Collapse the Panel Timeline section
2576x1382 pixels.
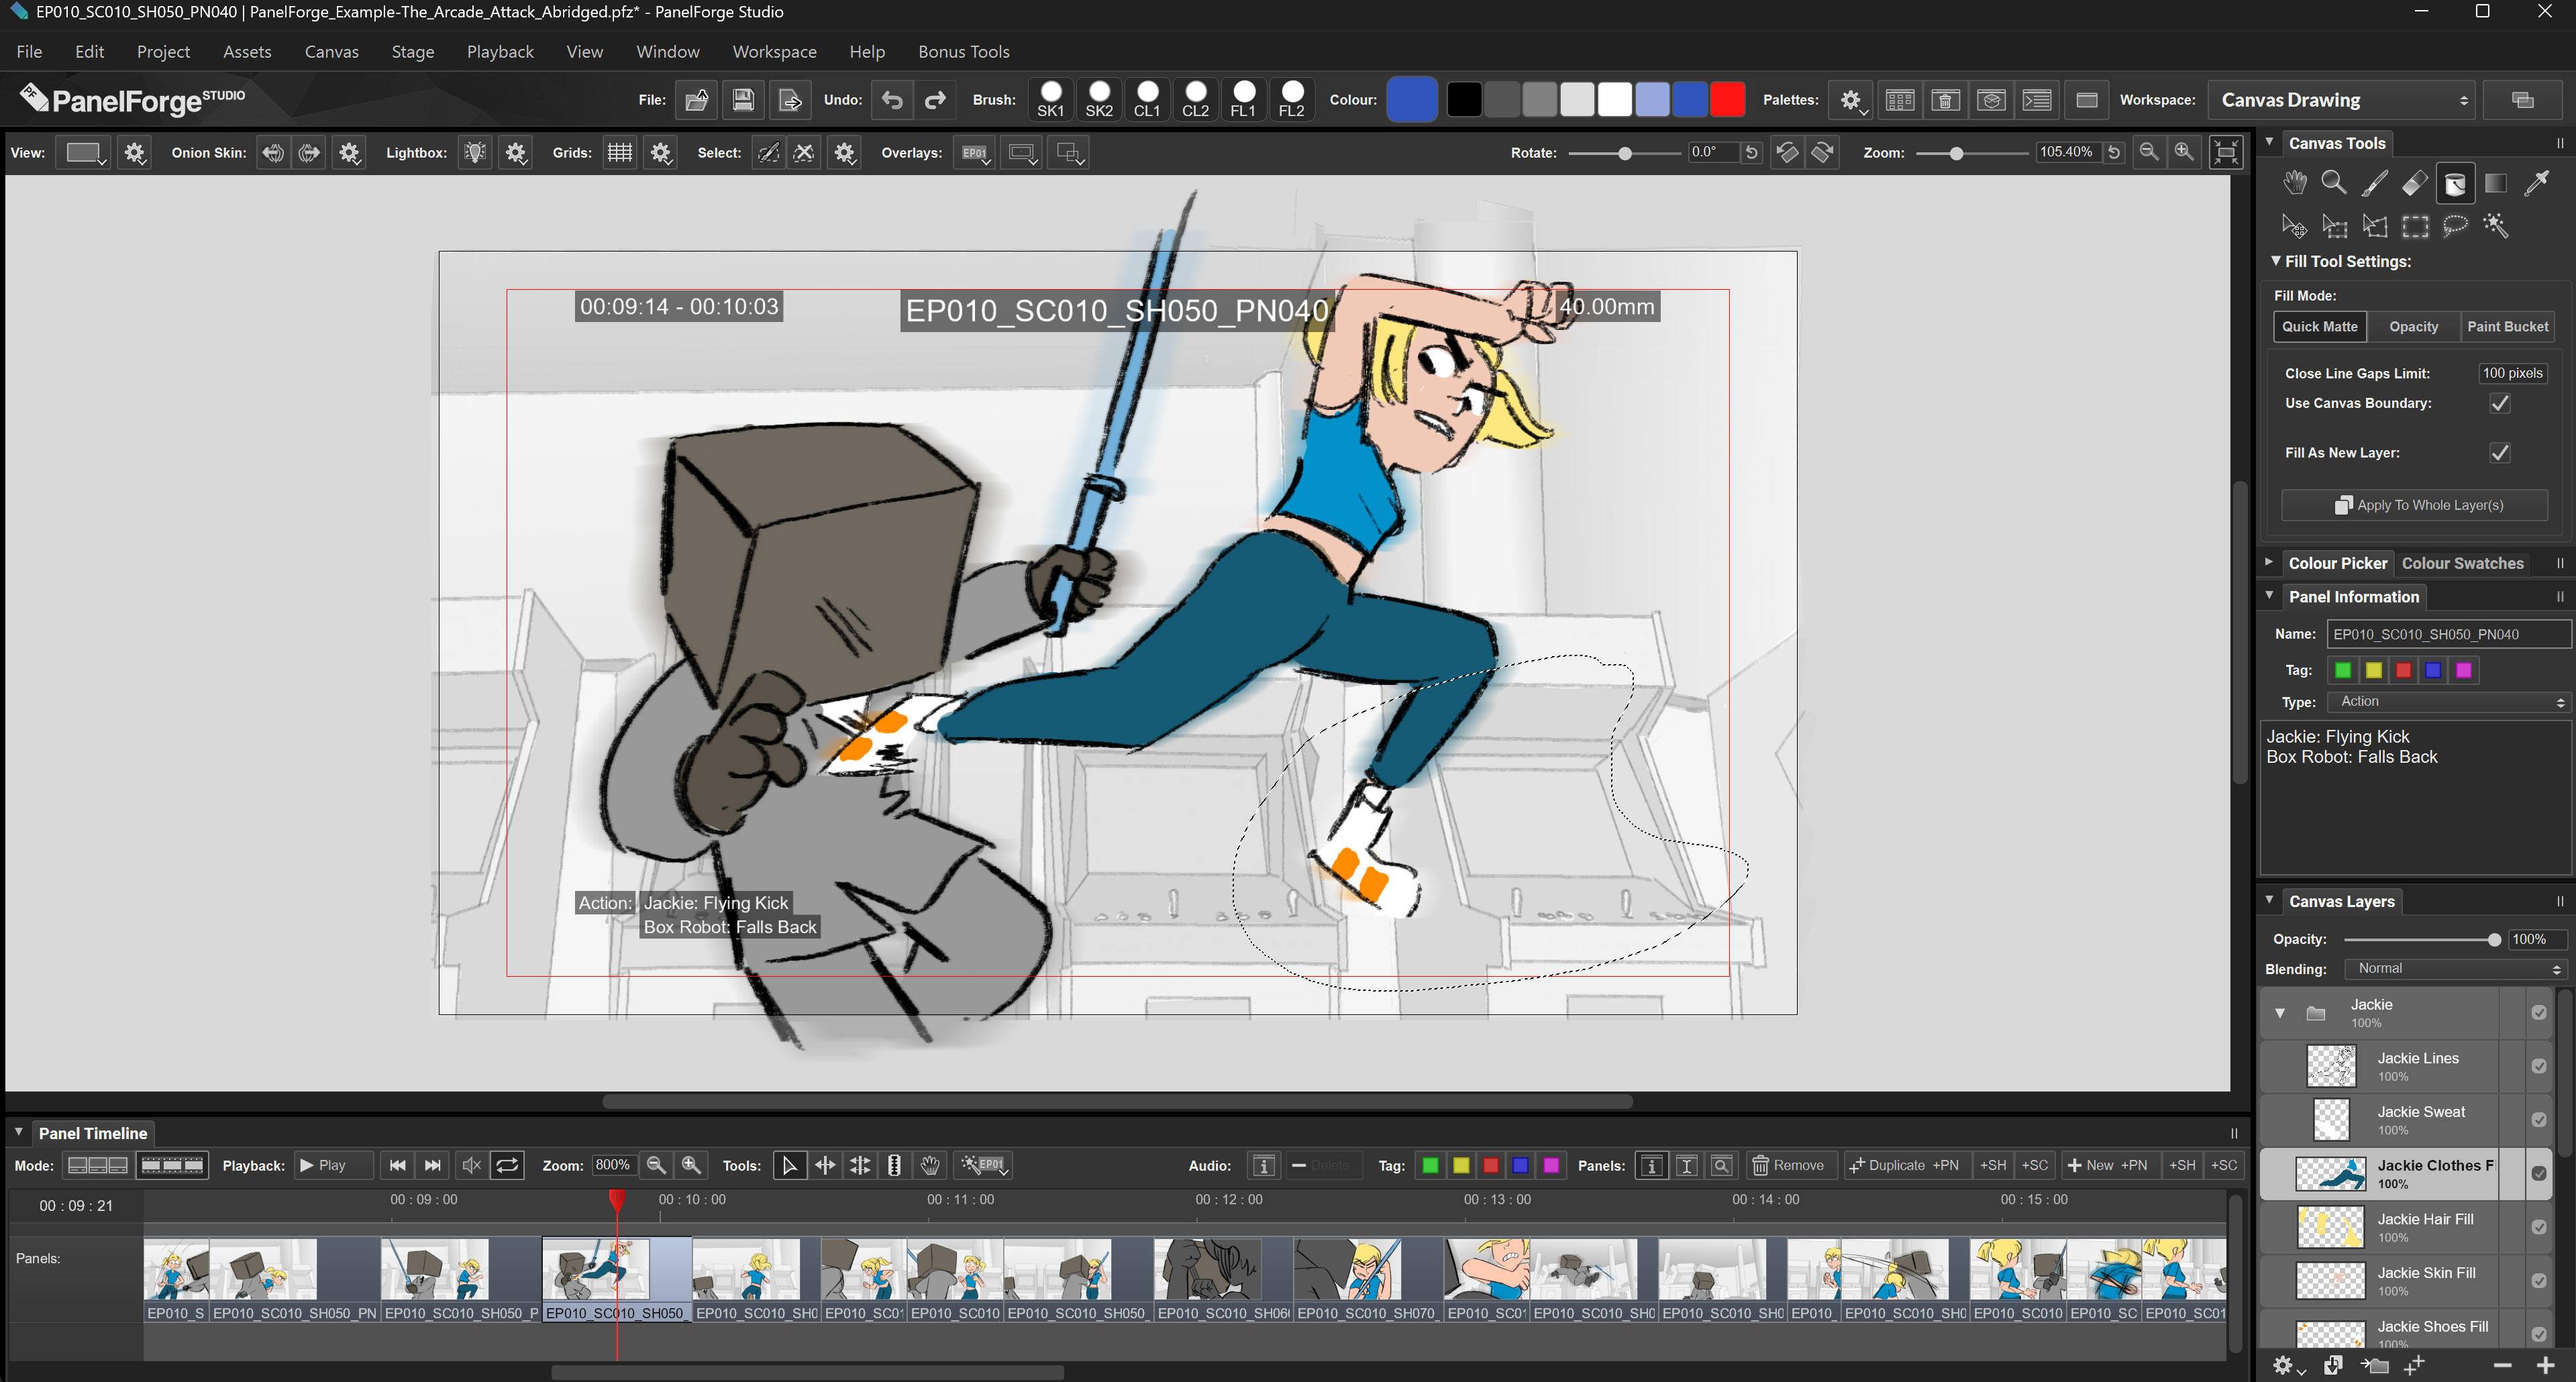(x=18, y=1133)
